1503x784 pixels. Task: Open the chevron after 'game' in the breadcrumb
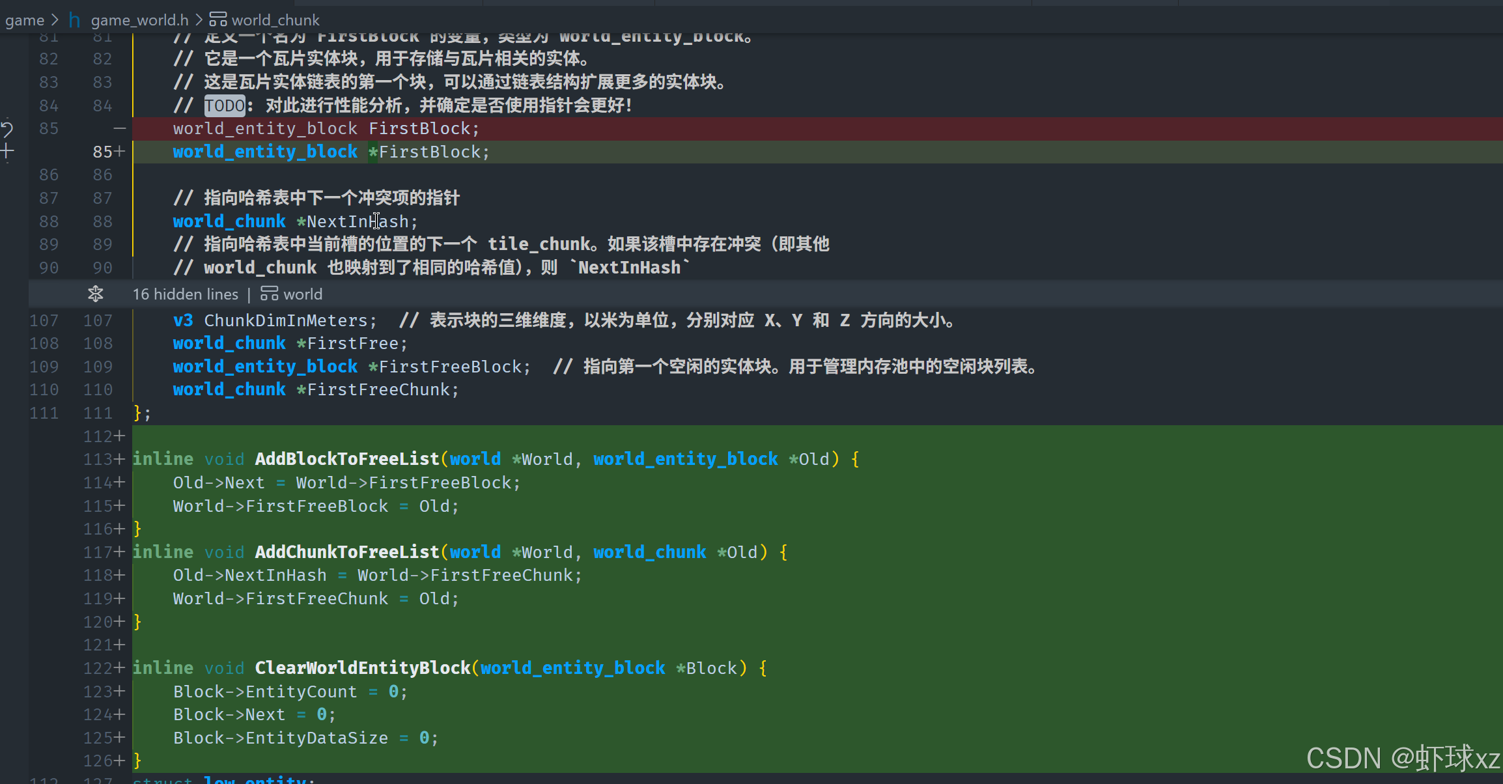[x=55, y=20]
